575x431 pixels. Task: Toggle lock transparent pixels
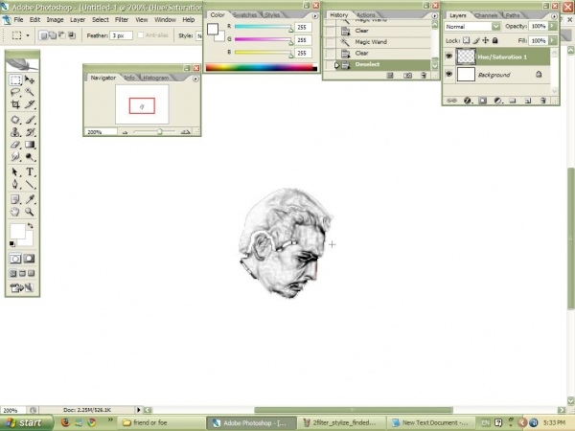pos(466,40)
